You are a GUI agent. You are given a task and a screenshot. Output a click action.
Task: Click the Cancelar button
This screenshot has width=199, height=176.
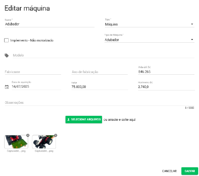click(x=169, y=171)
